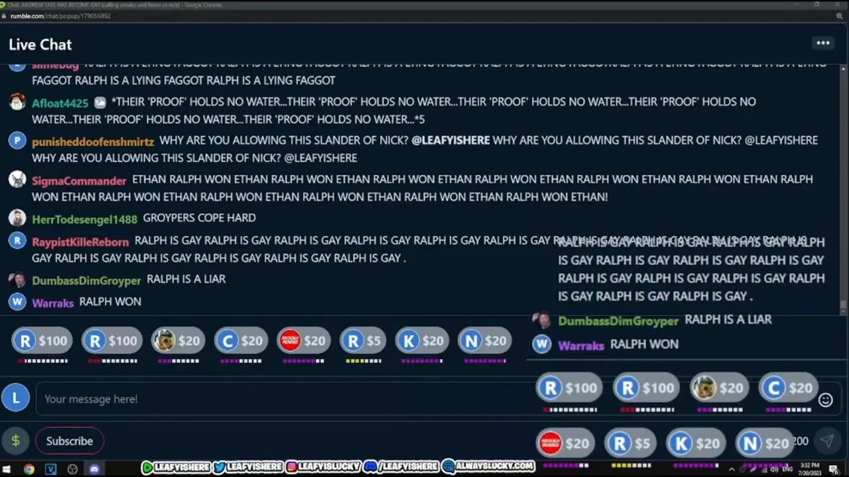The image size is (849, 477).
Task: Expand the hidden icons chevron in the system tray
Action: click(732, 469)
